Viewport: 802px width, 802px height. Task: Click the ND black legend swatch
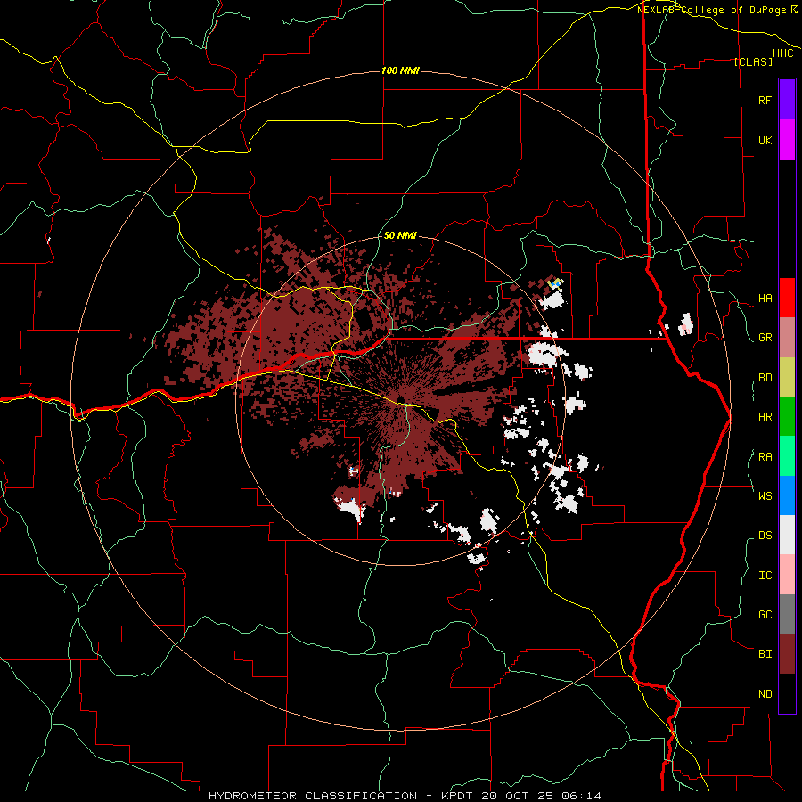pyautogui.click(x=787, y=693)
